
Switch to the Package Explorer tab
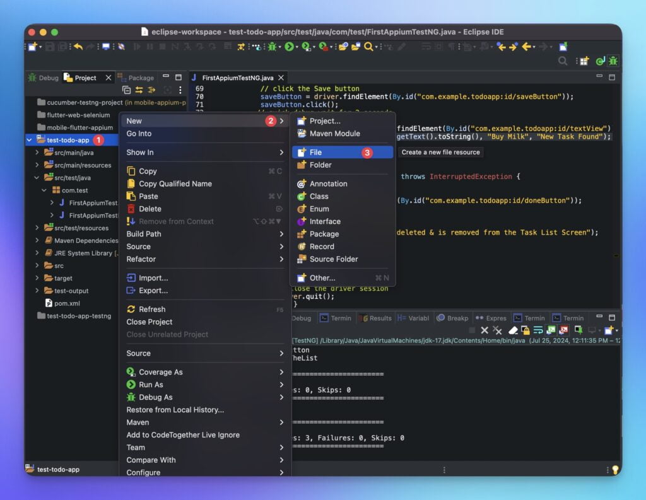[x=136, y=78]
